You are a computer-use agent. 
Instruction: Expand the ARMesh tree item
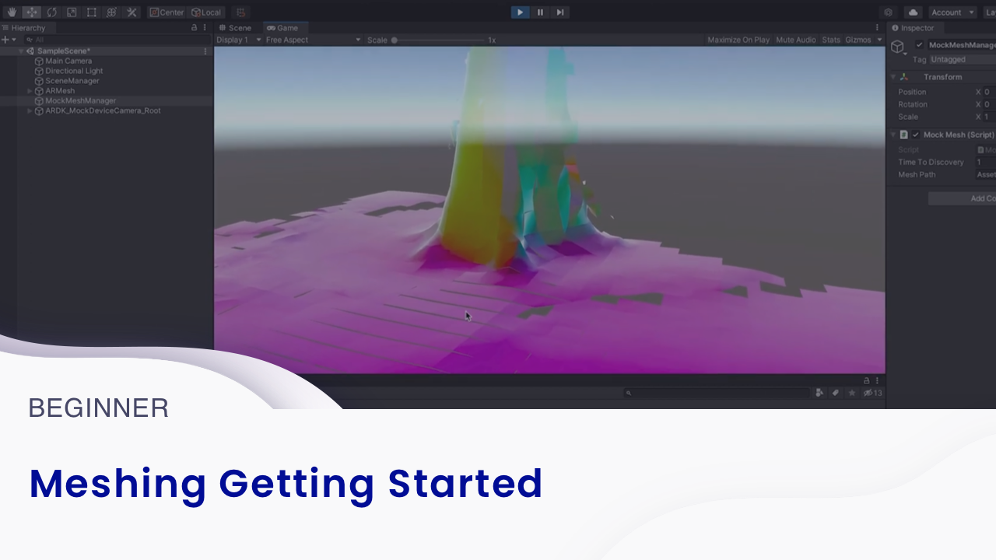tap(30, 91)
